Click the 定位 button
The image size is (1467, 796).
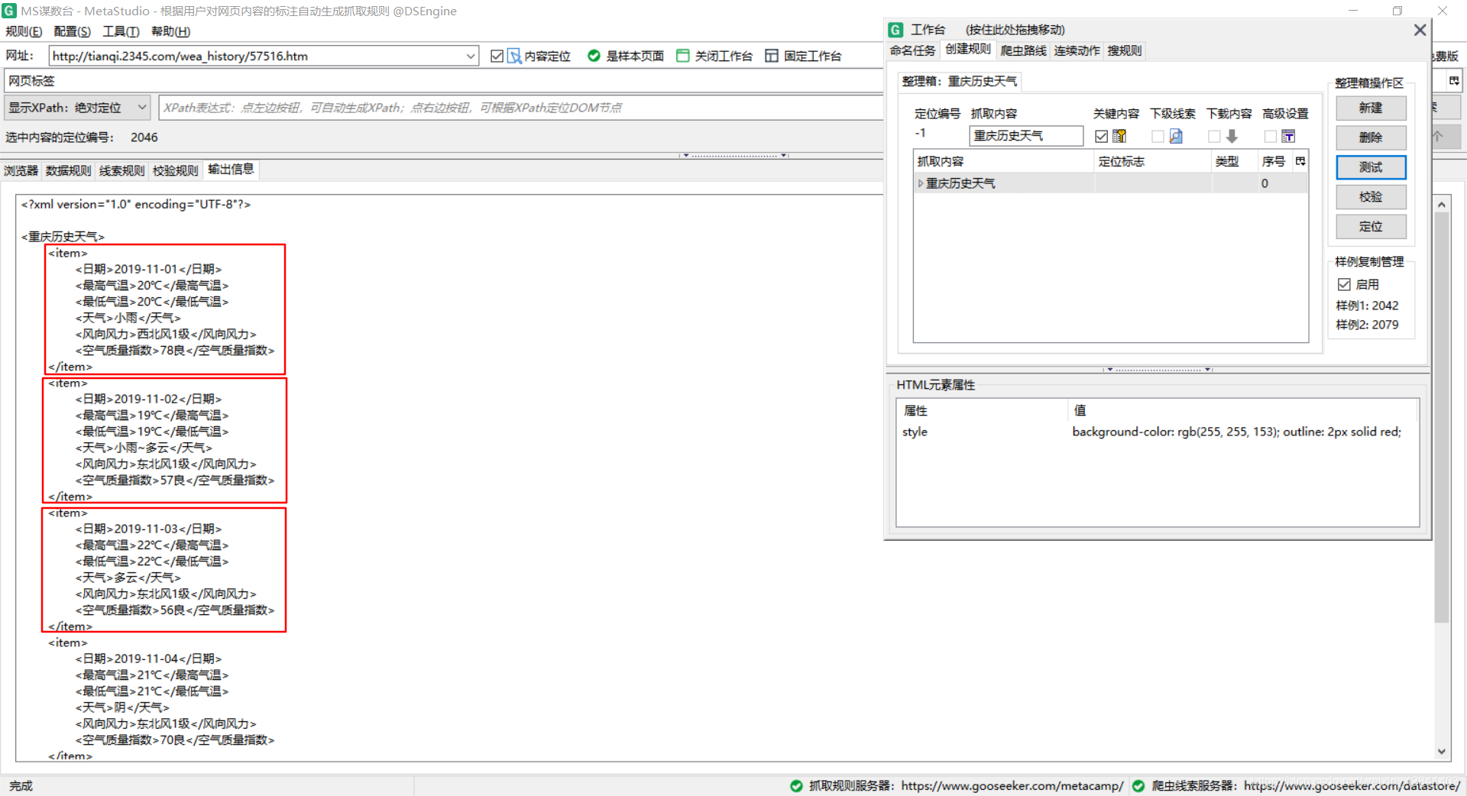click(1371, 227)
